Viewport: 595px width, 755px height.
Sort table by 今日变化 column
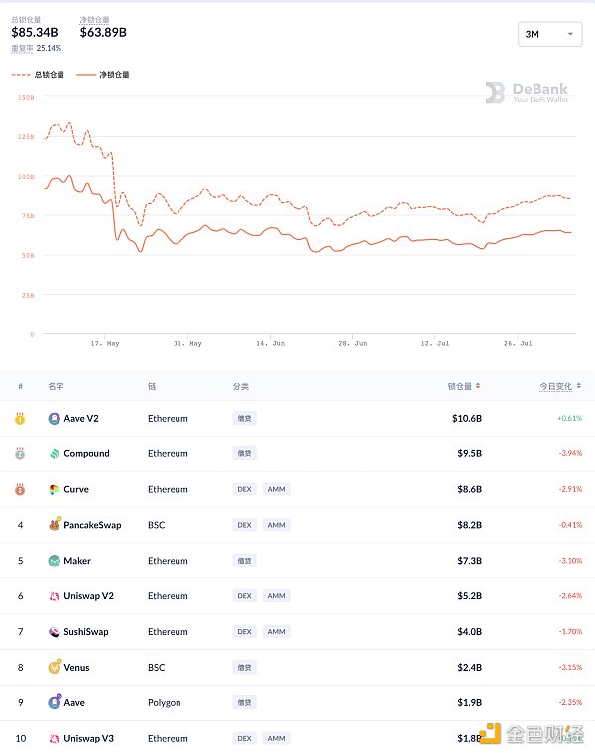point(561,386)
